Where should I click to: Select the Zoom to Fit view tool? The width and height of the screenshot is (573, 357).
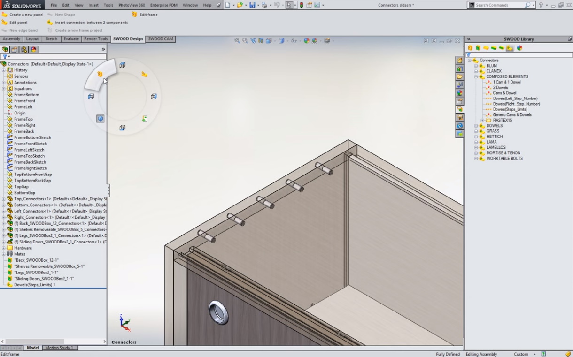(237, 41)
